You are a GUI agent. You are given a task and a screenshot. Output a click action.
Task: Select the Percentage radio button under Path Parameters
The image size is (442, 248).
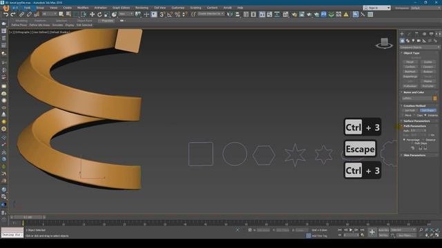tap(404, 140)
